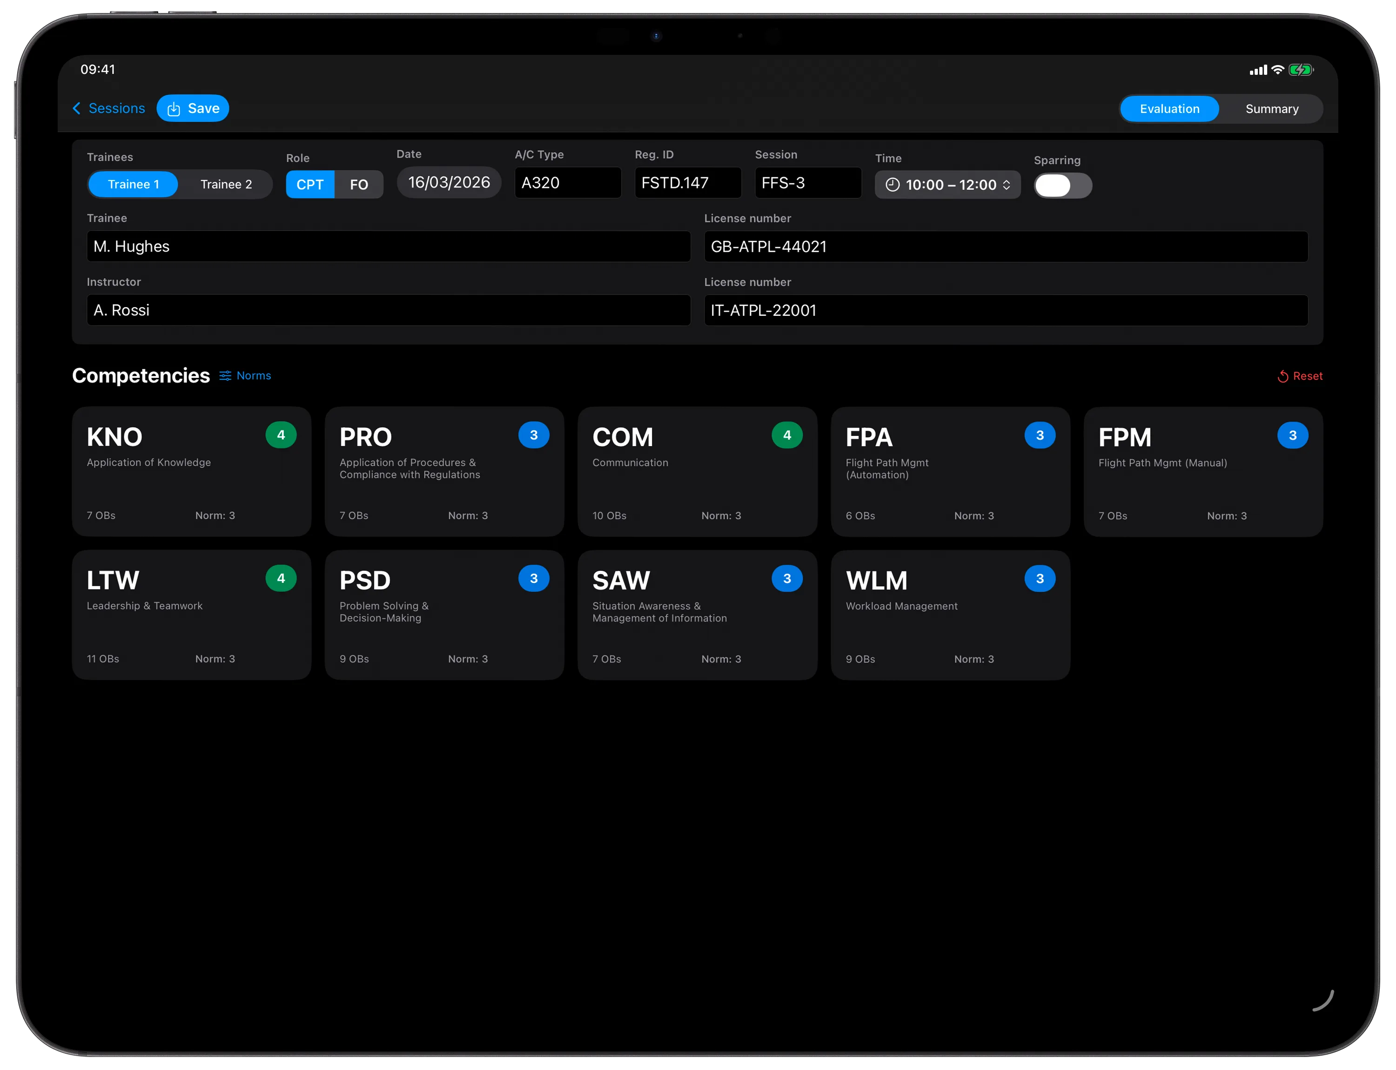
Task: Click the green 4 badge on LTW
Action: (281, 578)
